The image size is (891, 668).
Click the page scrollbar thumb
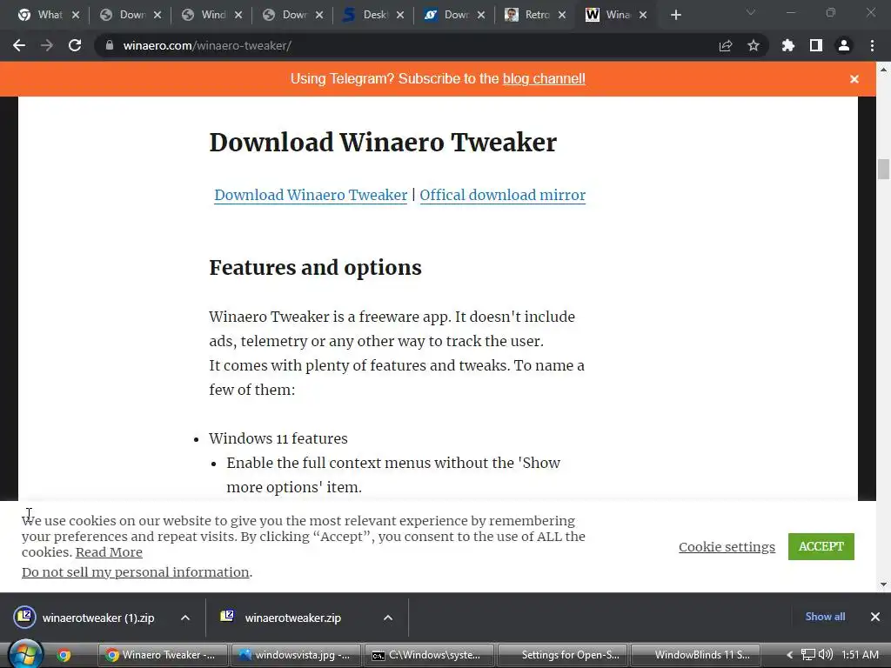[883, 170]
